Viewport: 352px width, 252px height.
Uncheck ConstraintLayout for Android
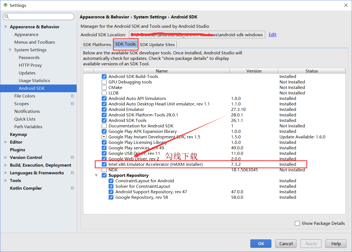(111, 181)
